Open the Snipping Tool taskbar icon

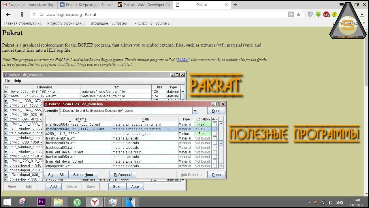(x=24, y=202)
